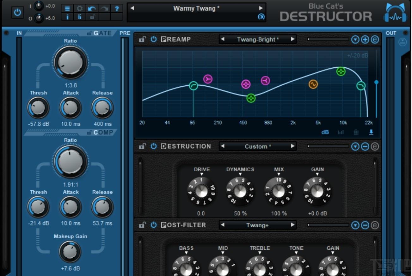Select the pink peak node above 450 Hz
The image size is (412, 276).
pos(246,84)
